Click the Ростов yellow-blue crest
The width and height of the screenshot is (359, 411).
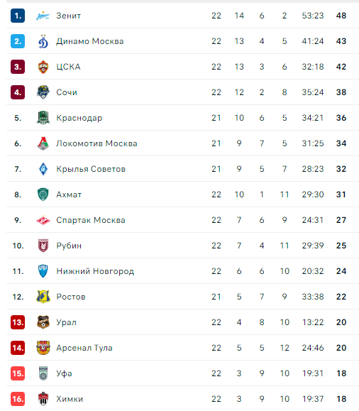pyautogui.click(x=43, y=297)
